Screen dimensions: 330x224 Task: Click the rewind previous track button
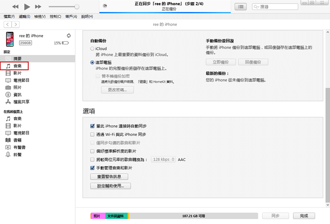(15, 7)
